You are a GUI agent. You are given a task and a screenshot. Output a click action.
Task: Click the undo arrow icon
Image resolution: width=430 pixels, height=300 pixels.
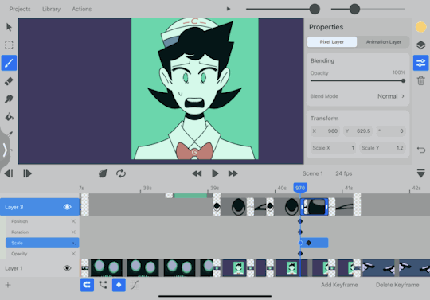[x=420, y=150]
